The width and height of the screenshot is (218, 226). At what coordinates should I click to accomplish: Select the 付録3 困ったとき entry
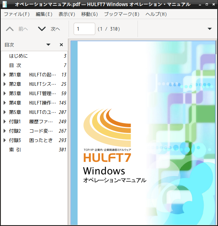pos(34,140)
